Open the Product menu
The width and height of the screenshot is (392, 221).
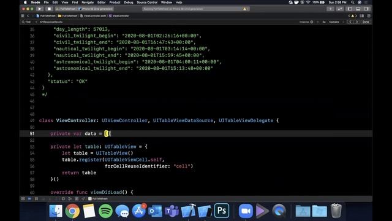point(115,2)
